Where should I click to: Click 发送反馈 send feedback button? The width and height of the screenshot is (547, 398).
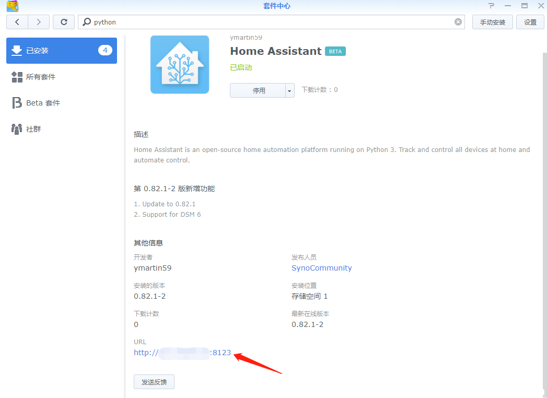[154, 382]
